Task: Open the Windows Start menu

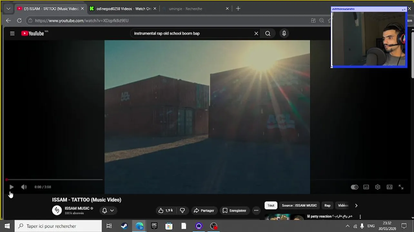Action: (x=7, y=226)
